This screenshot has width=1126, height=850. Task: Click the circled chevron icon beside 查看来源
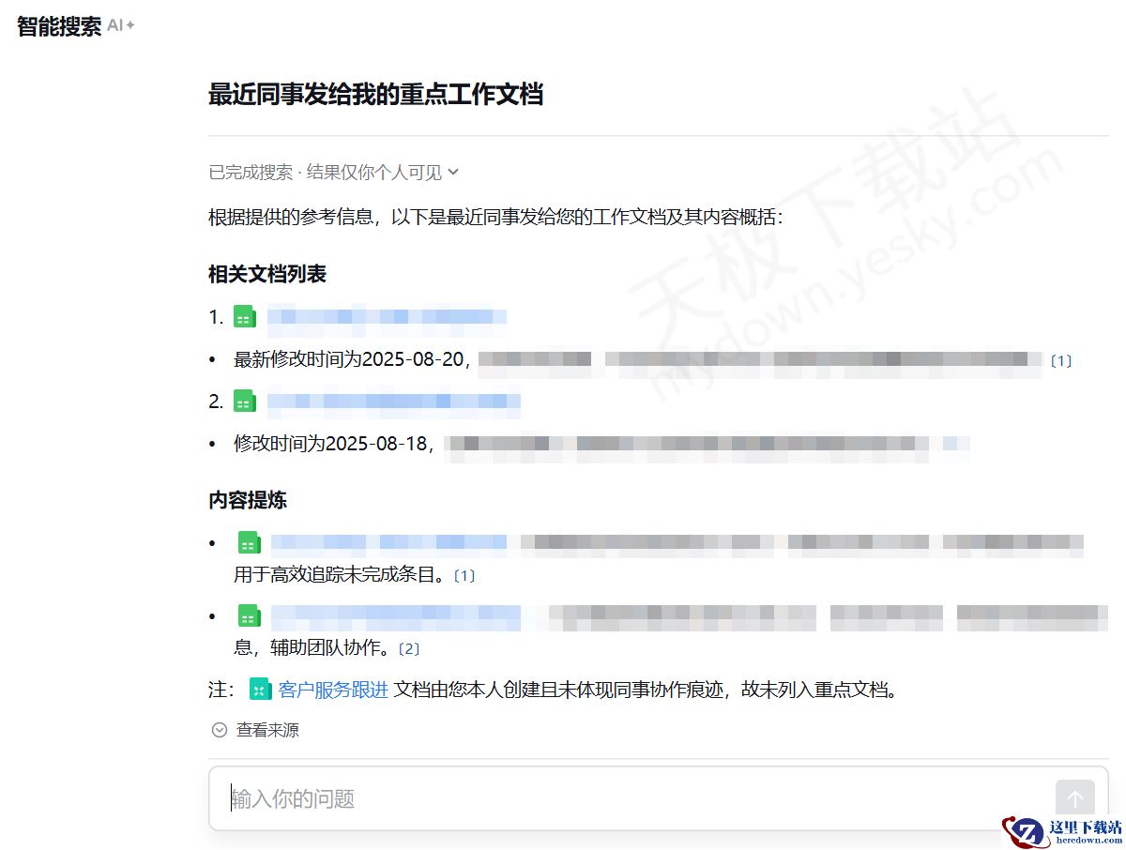pyautogui.click(x=219, y=730)
